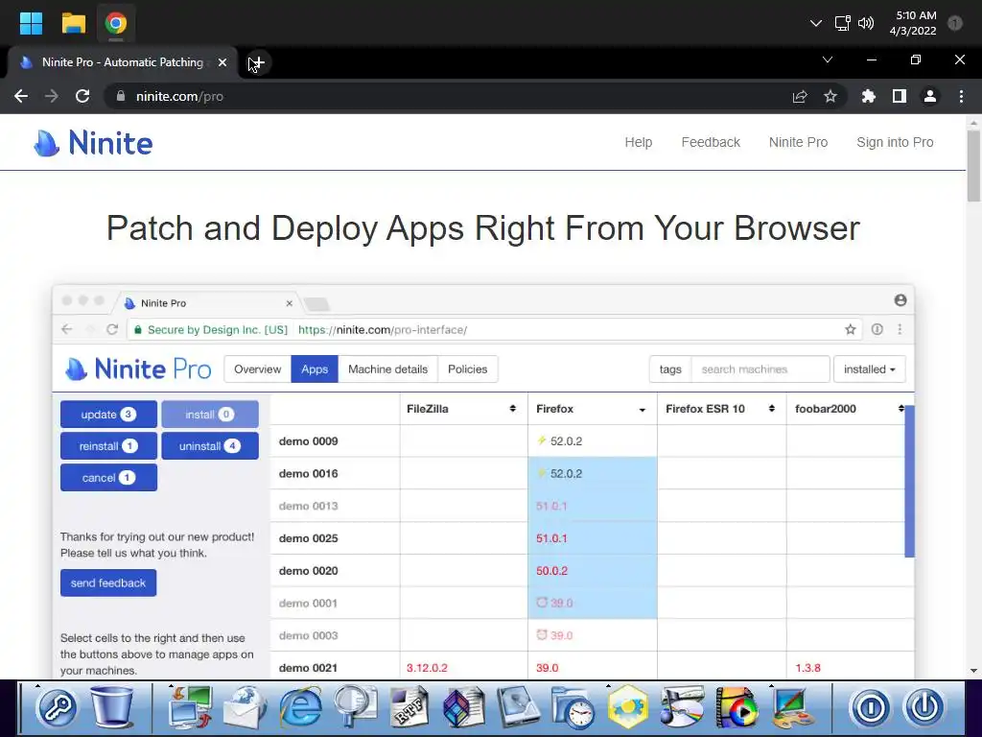This screenshot has width=982, height=737.
Task: Open the Chrome three-dot menu
Action: click(x=961, y=97)
